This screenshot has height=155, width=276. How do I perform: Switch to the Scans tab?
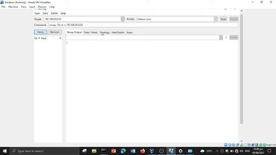[129, 33]
